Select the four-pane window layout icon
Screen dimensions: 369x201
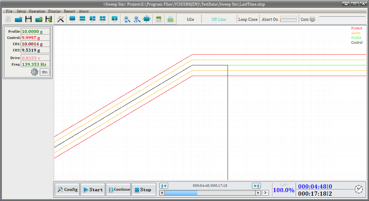[x=102, y=19]
